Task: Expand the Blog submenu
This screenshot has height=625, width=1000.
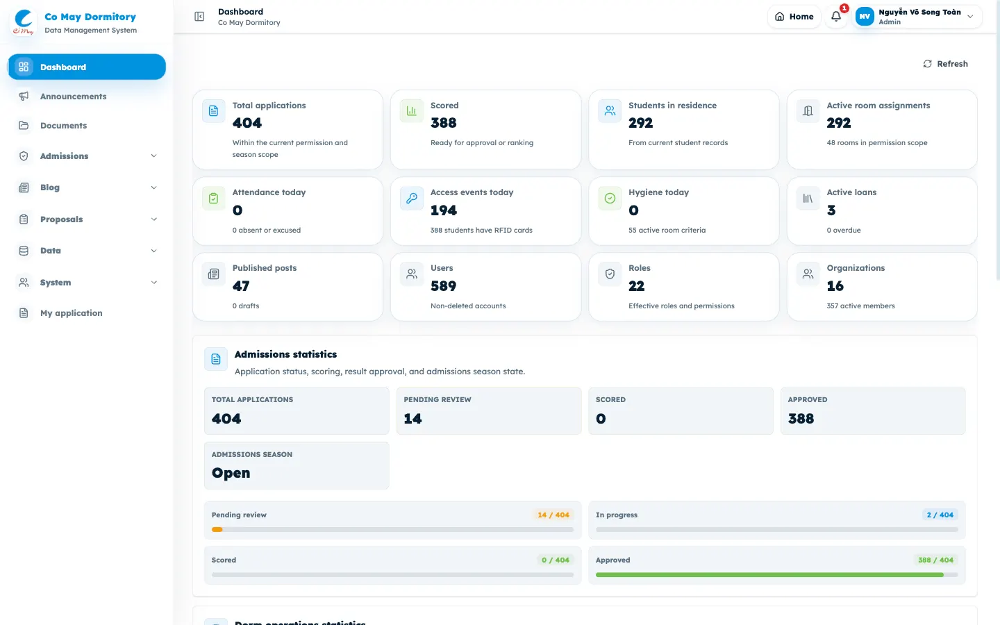Action: 87,187
